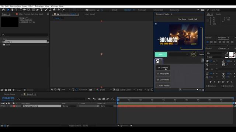Image resolution: width=236 pixels, height=132 pixels.
Task: Open the Active Camera dropdown
Action: (x=127, y=89)
